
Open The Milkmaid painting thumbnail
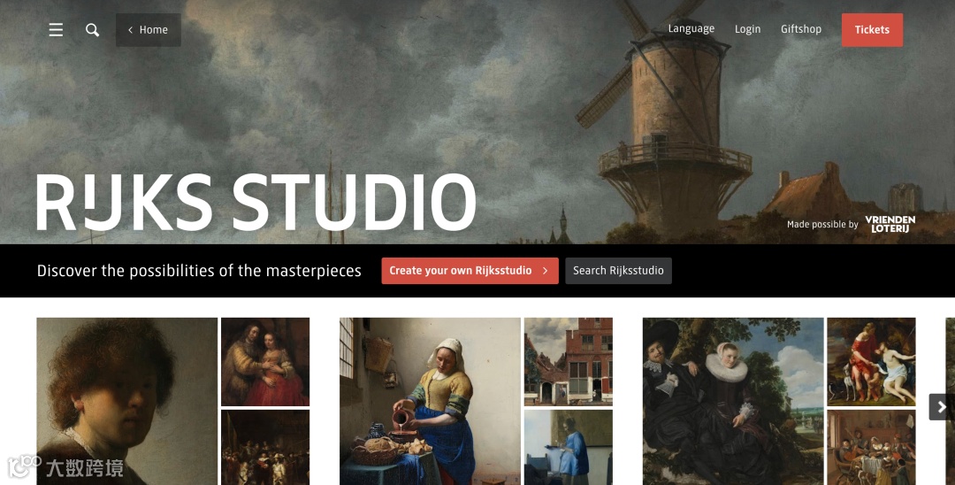430,401
